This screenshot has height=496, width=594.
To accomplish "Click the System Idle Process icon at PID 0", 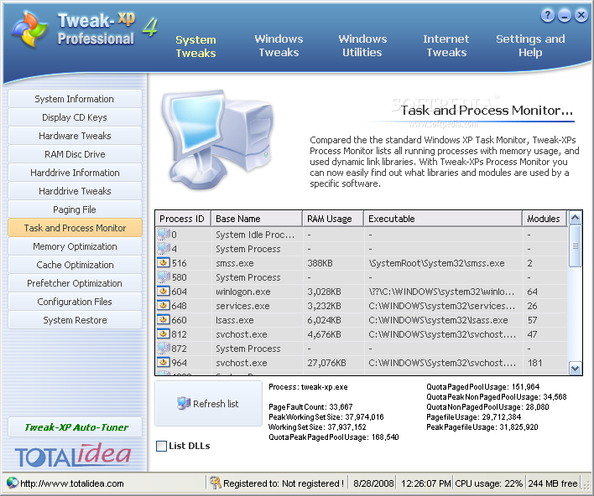I will click(x=164, y=235).
